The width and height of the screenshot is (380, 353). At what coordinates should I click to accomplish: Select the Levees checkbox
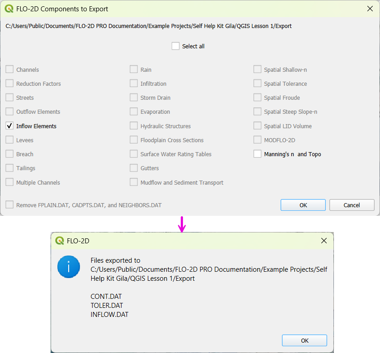tap(9, 140)
